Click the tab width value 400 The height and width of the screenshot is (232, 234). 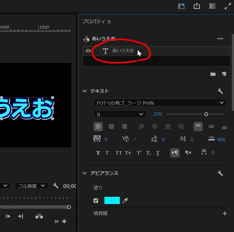[x=221, y=140]
